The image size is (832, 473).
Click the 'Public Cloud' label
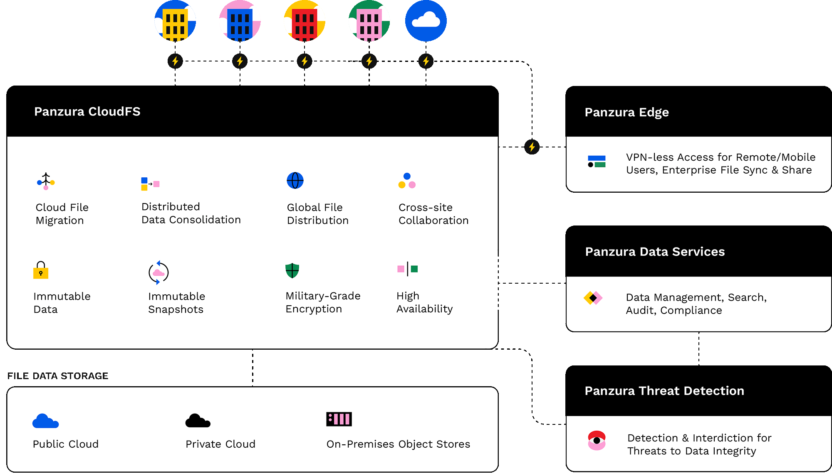(66, 444)
